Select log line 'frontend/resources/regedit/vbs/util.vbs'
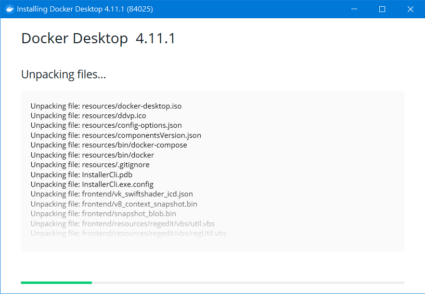 point(123,224)
